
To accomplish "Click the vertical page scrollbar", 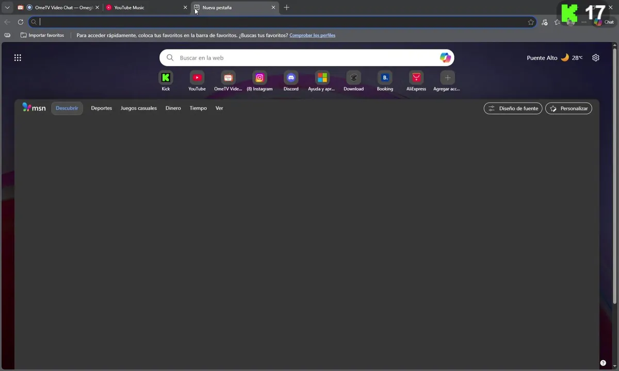I will (614, 175).
